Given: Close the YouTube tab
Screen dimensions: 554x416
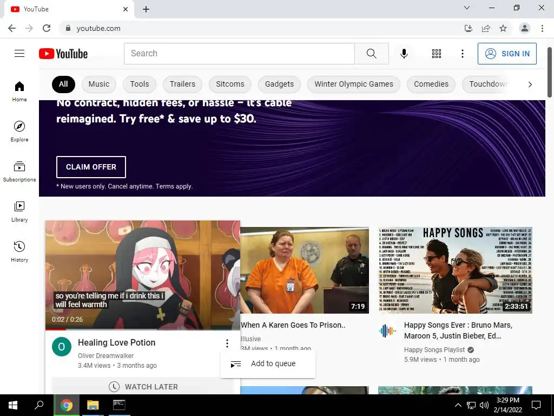Looking at the screenshot, I should [126, 9].
